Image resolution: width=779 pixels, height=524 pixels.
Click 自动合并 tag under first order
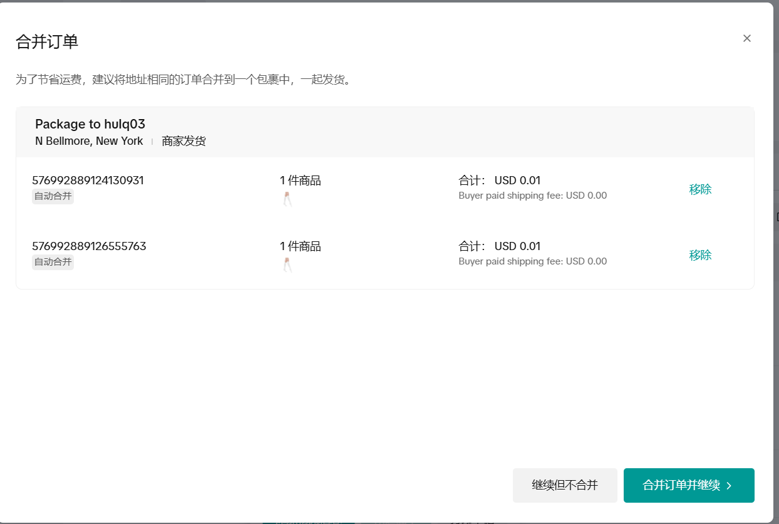53,197
